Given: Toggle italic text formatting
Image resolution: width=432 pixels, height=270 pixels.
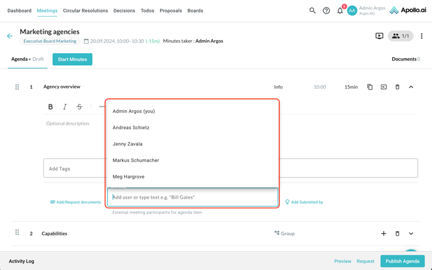Looking at the screenshot, I should 65,106.
